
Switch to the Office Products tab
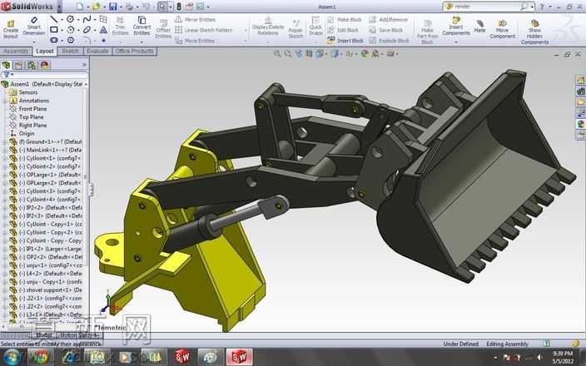[x=135, y=52]
